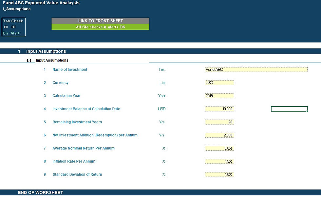Click the Average Nominal Return Per Annum label
This screenshot has height=198, width=321.
(x=84, y=148)
